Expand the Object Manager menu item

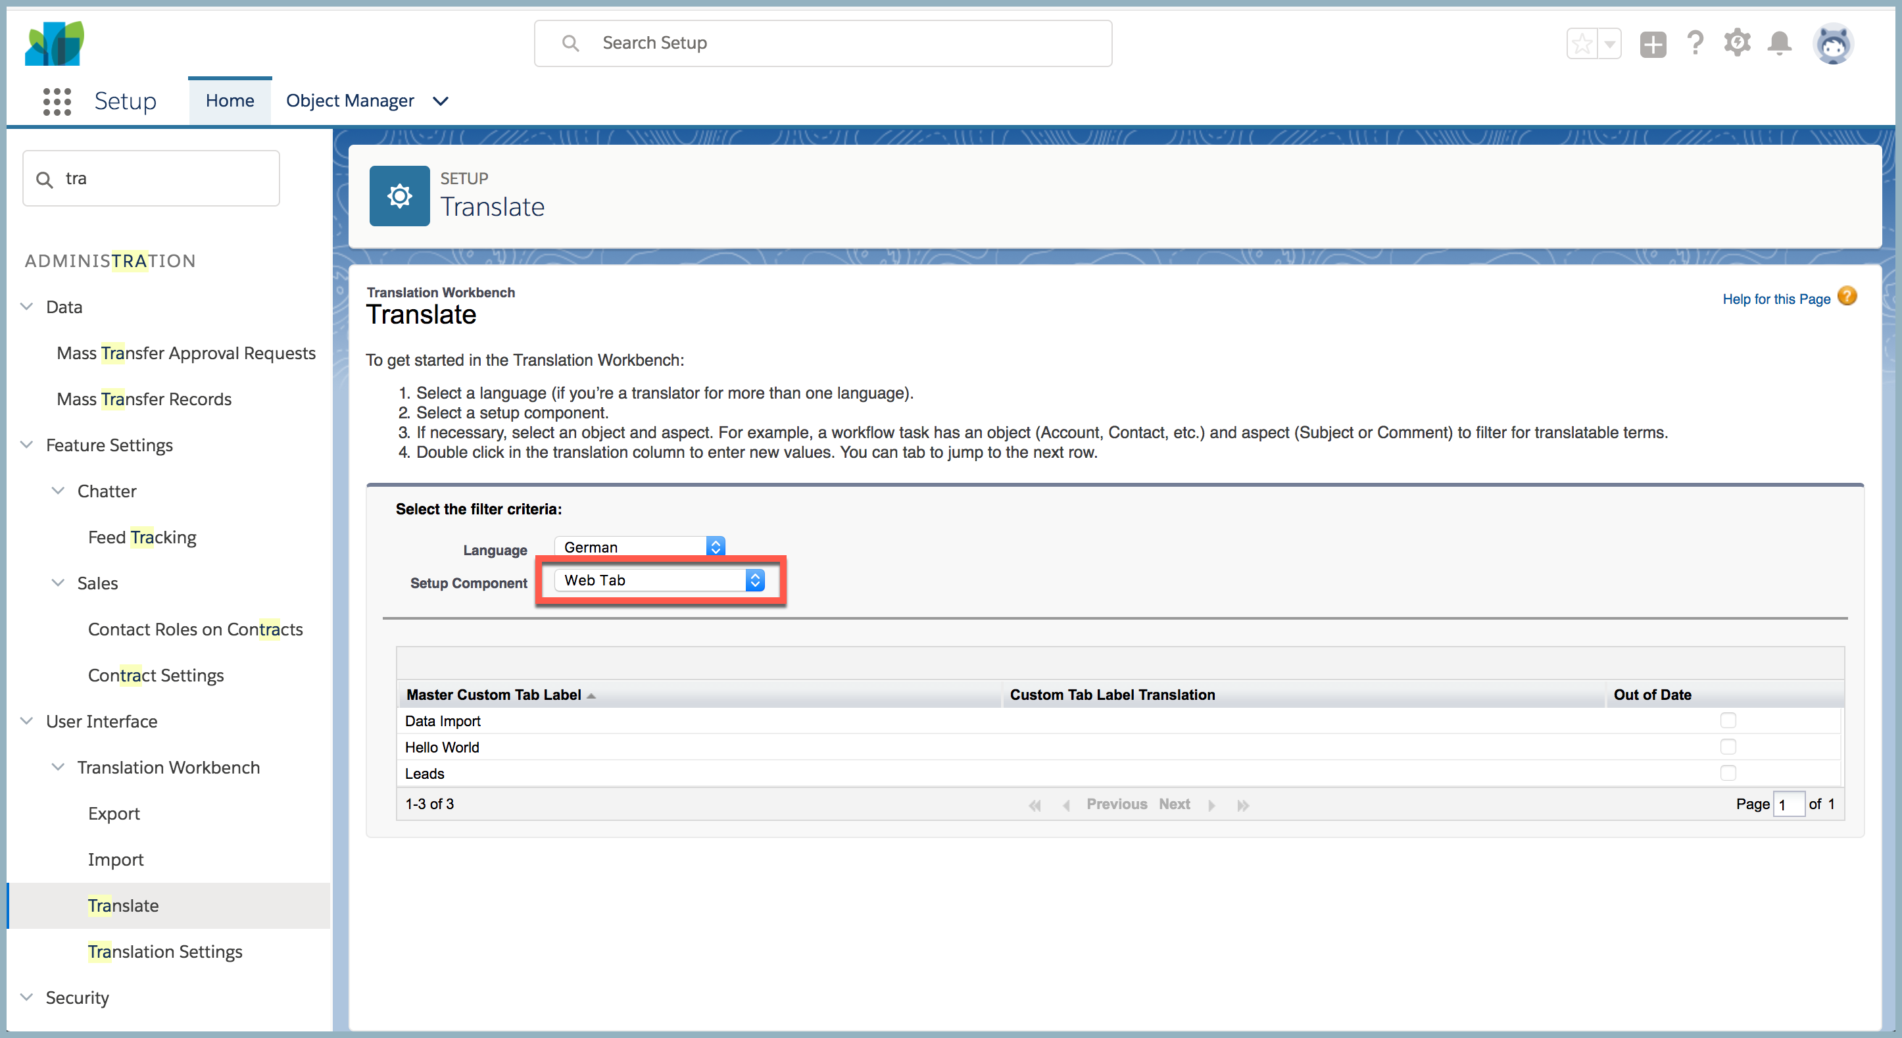[441, 100]
